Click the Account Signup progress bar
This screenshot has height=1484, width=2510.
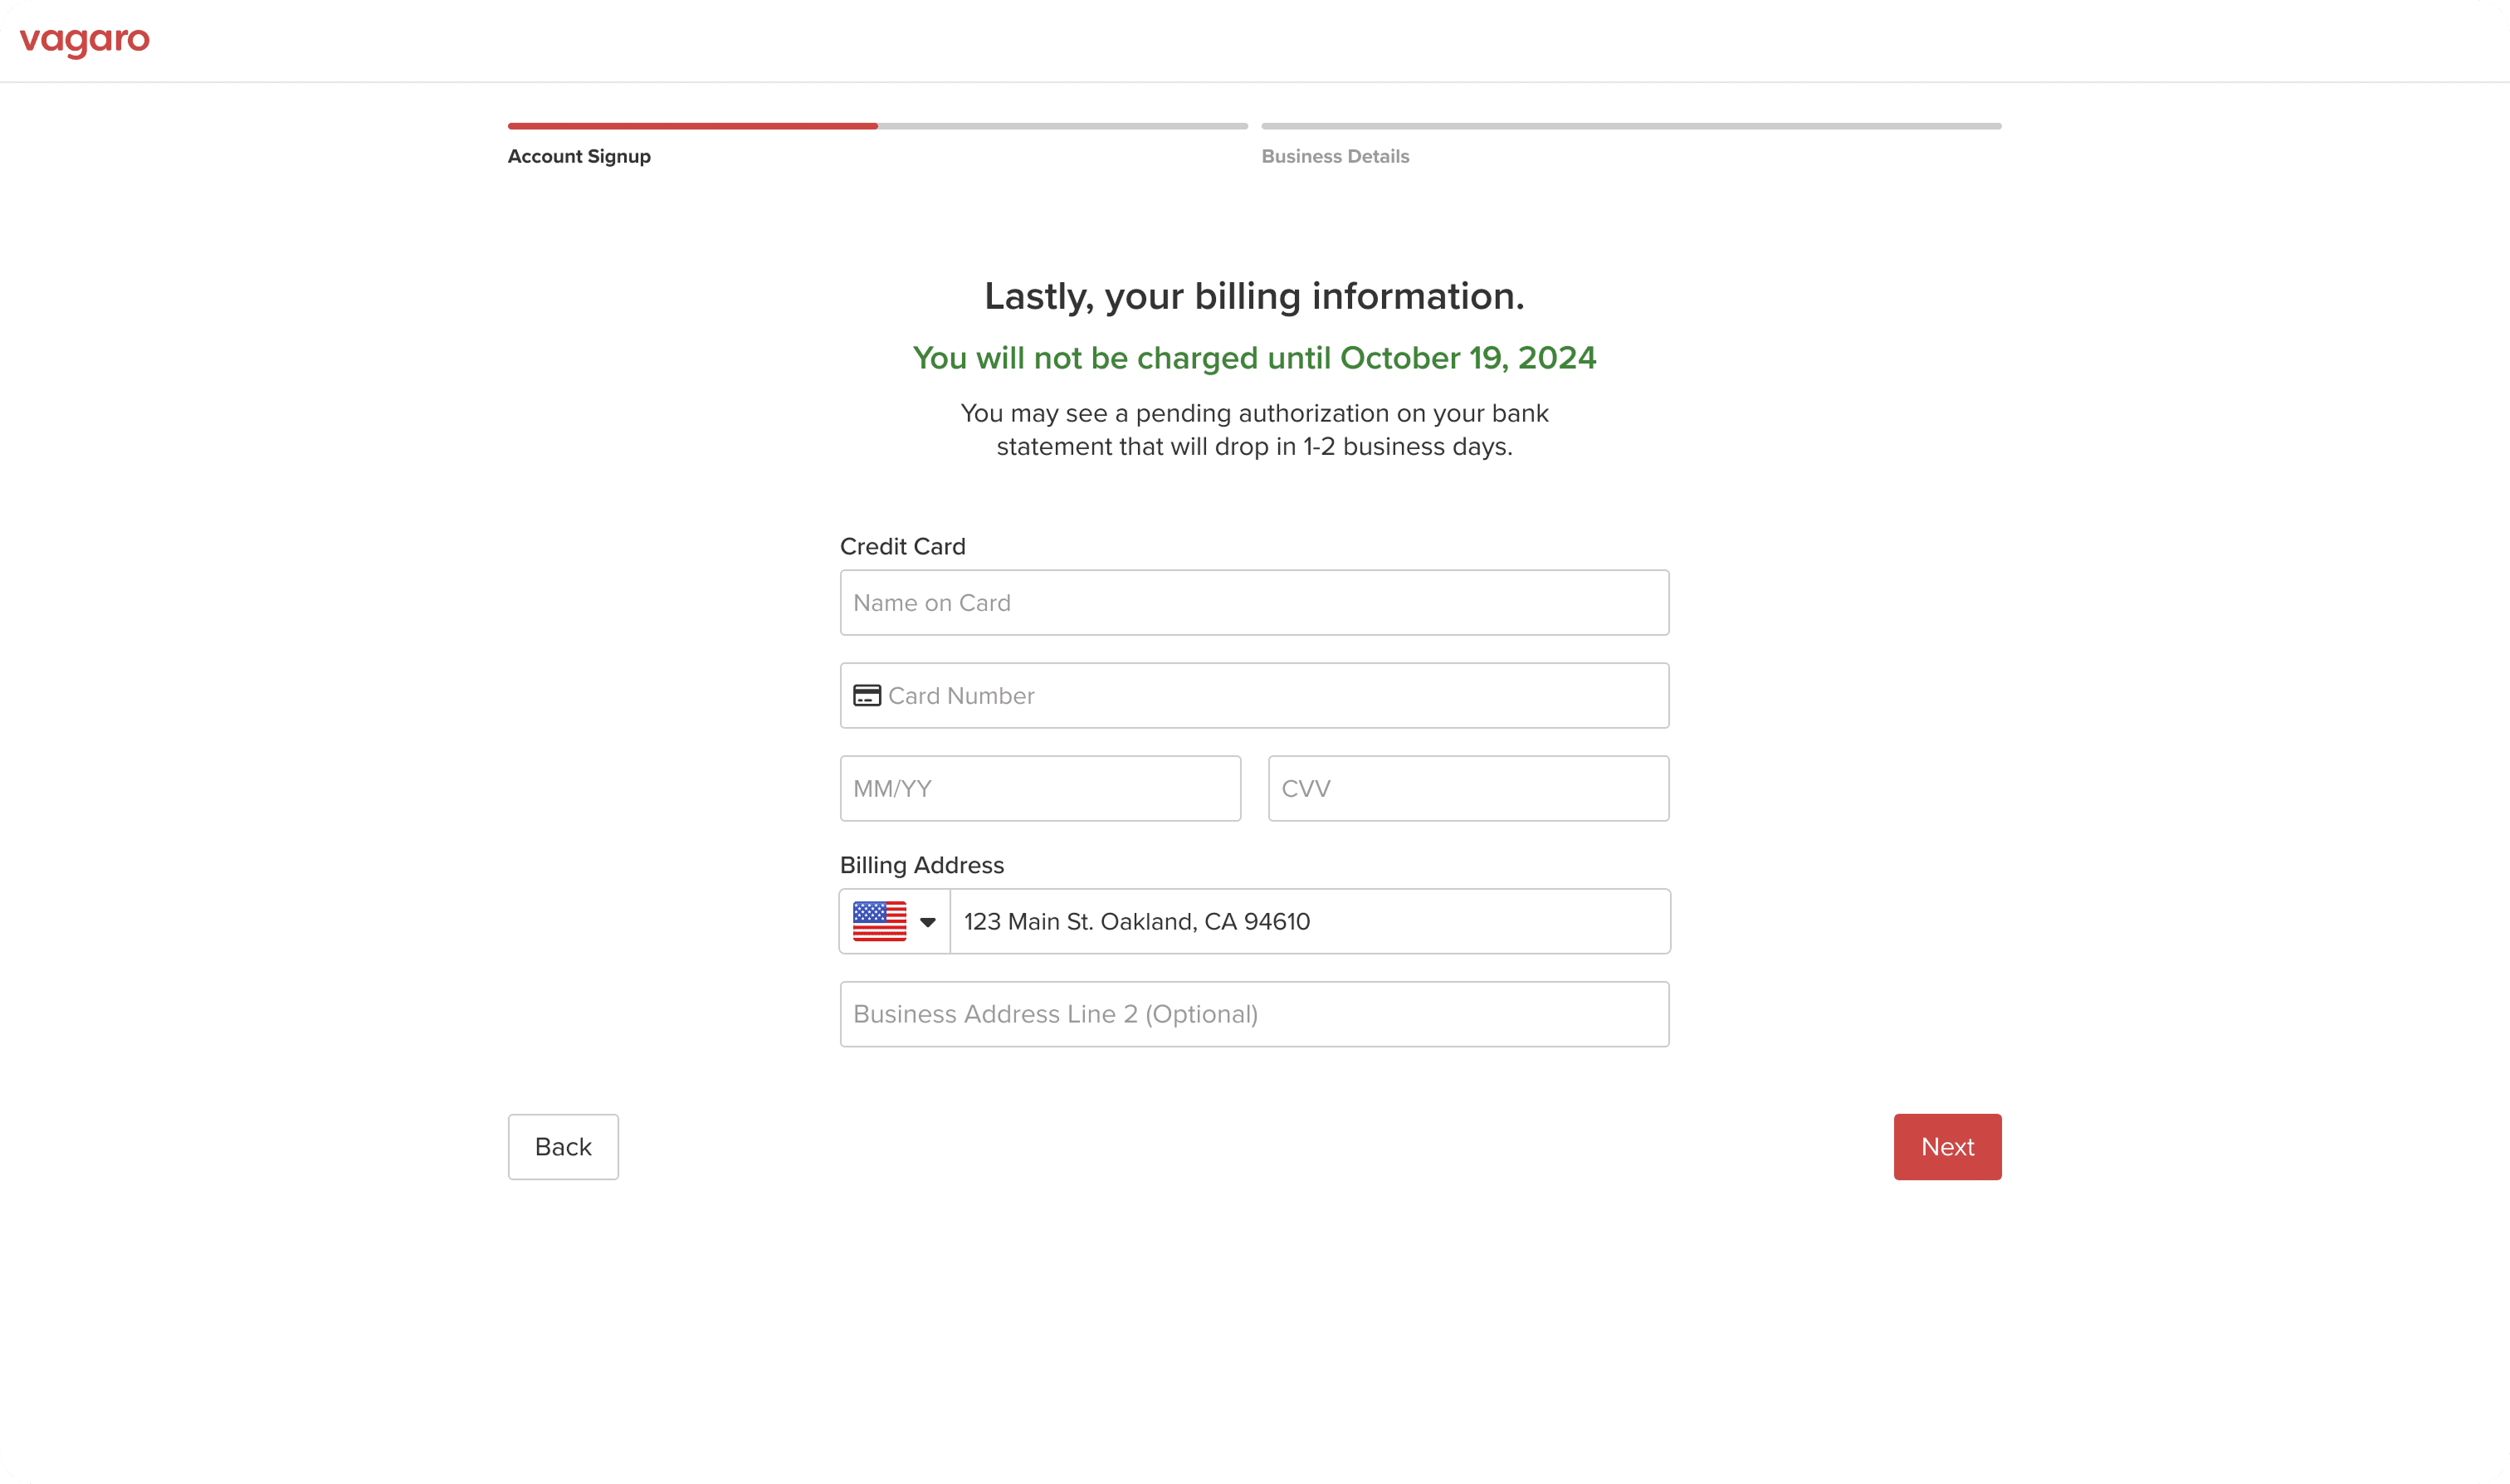pyautogui.click(x=877, y=126)
